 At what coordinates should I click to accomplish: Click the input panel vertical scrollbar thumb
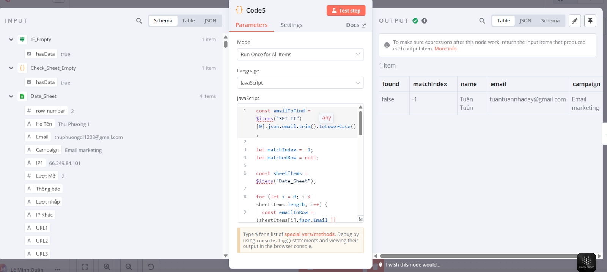click(x=225, y=44)
